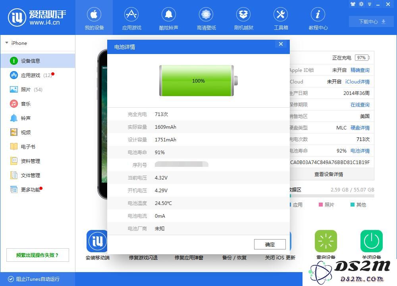Click 713次 full charge count value
This screenshot has width=397, height=286.
click(161, 114)
